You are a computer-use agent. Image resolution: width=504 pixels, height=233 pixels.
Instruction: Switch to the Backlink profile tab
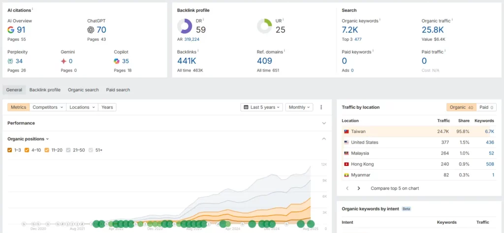45,90
